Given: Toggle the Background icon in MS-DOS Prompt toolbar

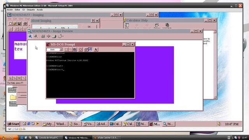Looking at the screenshot, I should click(x=90, y=49).
